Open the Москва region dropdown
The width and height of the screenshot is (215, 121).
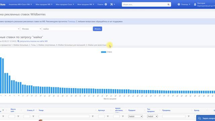pos(31,29)
